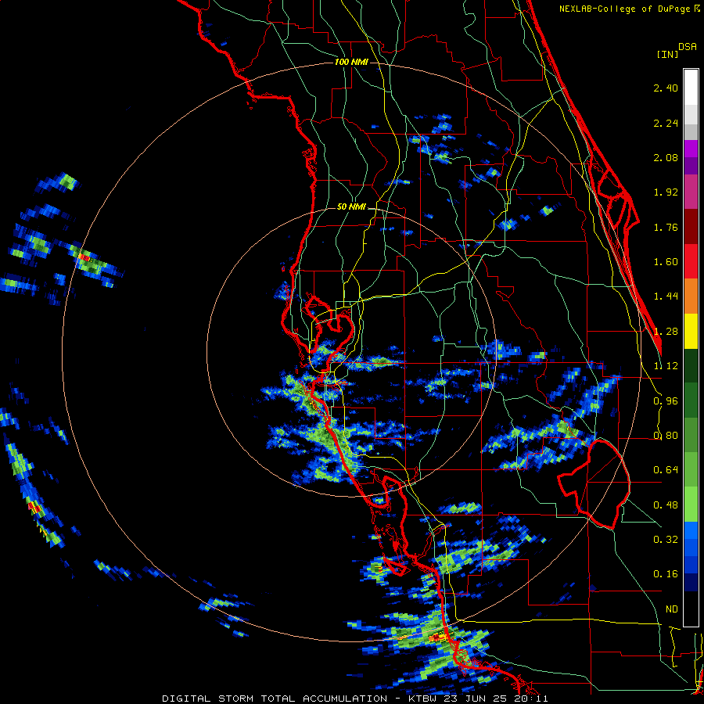Click the 2.40 legend value
The image size is (704, 704).
666,88
